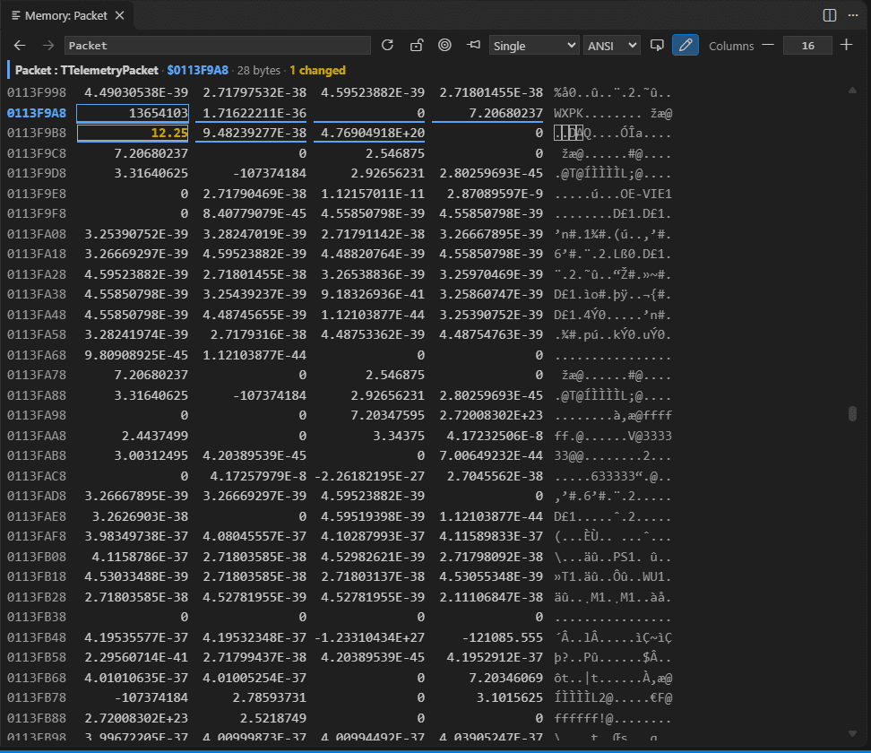Click the scroll down arrow

point(853,733)
